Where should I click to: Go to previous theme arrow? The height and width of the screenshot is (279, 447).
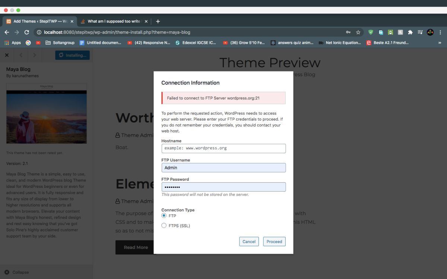pyautogui.click(x=21, y=55)
